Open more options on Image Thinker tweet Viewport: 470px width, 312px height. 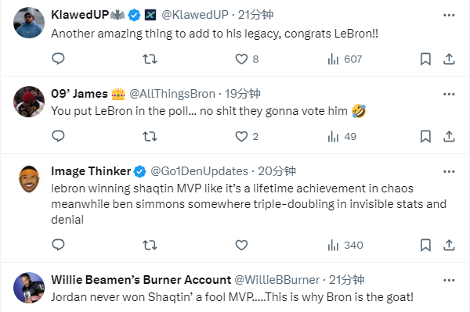(449, 171)
